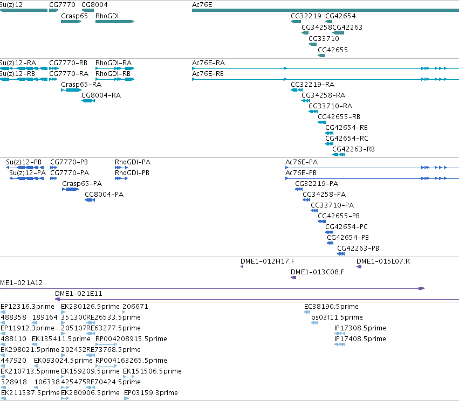Select protein label CG42263-PB
The width and height of the screenshot is (459, 401).
point(358,248)
